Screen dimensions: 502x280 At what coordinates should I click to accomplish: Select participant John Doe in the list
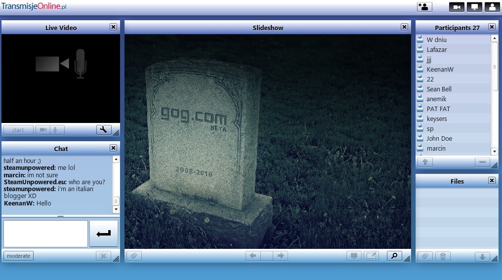pos(439,138)
